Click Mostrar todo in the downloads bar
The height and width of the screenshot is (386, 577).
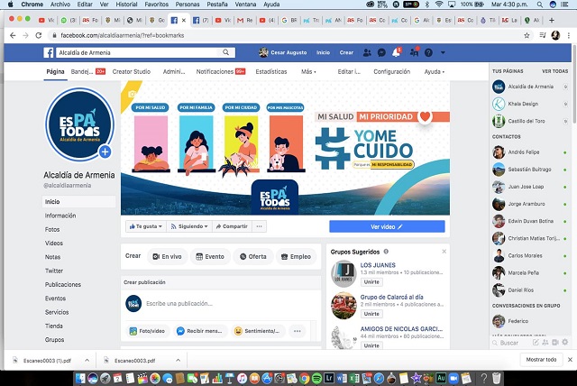tap(541, 360)
